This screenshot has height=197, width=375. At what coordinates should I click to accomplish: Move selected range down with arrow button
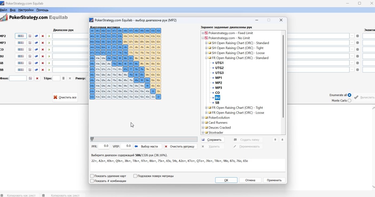pos(282,140)
